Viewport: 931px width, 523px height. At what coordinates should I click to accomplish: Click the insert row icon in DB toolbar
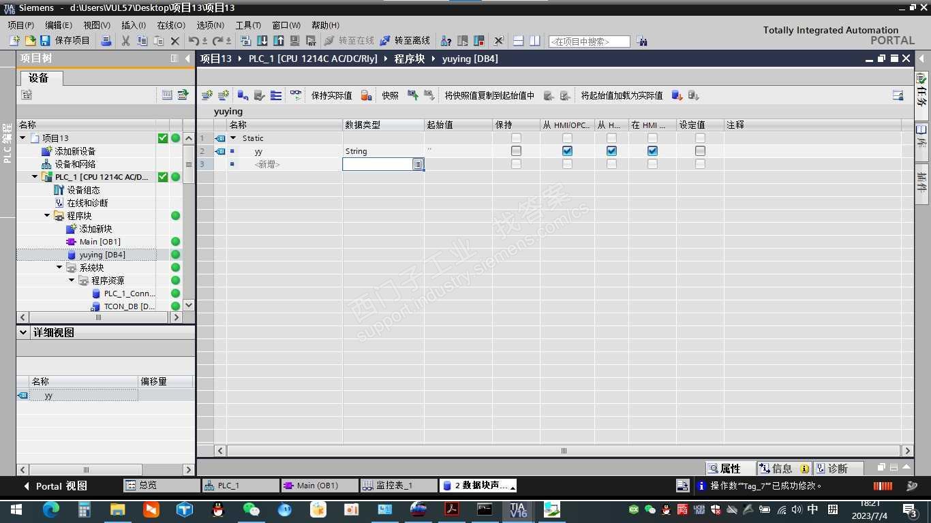tap(207, 95)
